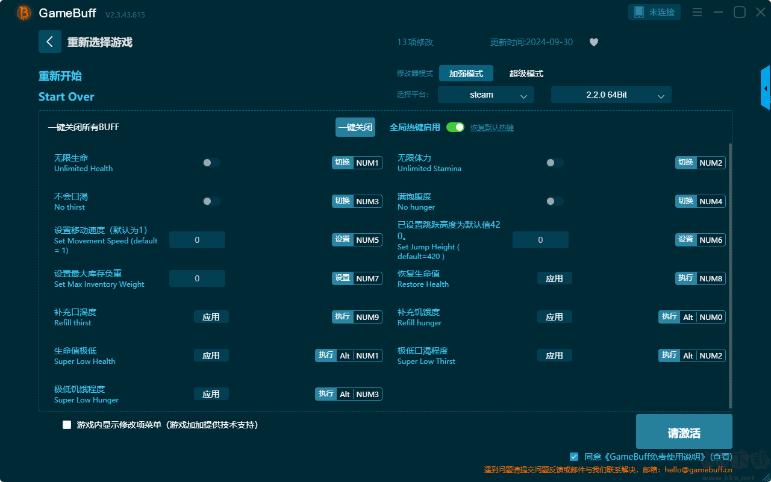Toggle Unlimited Stamina switch
This screenshot has width=771, height=482.
555,163
